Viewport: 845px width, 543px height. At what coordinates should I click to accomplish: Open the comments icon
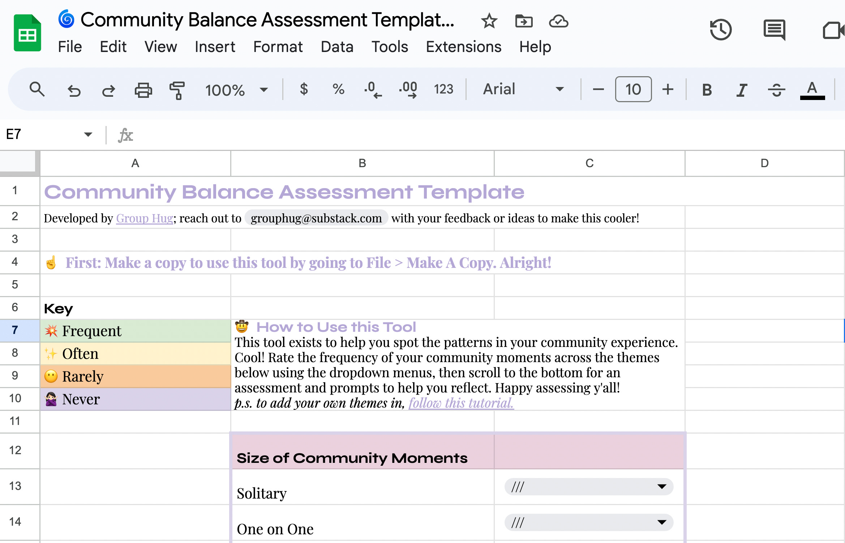point(774,30)
